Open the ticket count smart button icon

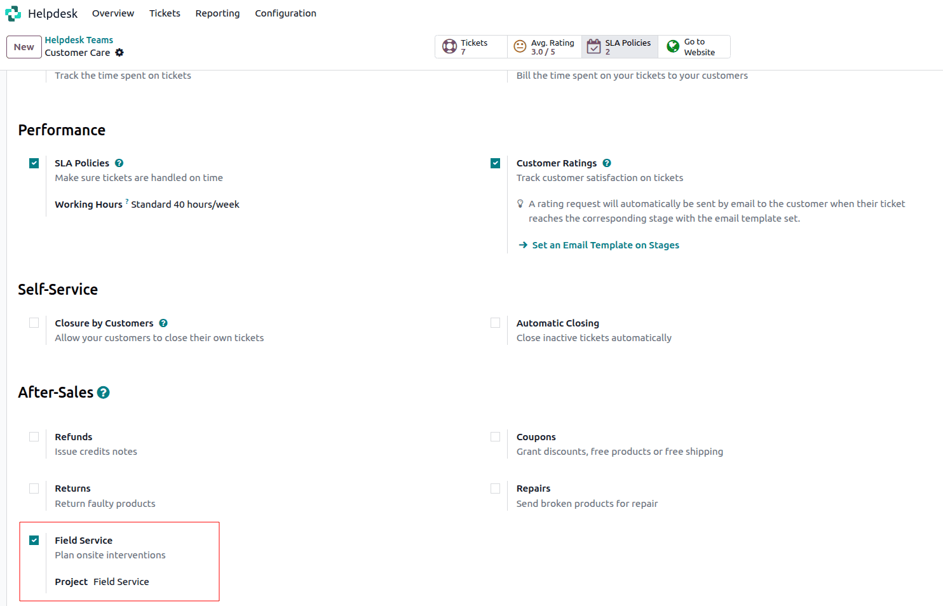(x=449, y=46)
